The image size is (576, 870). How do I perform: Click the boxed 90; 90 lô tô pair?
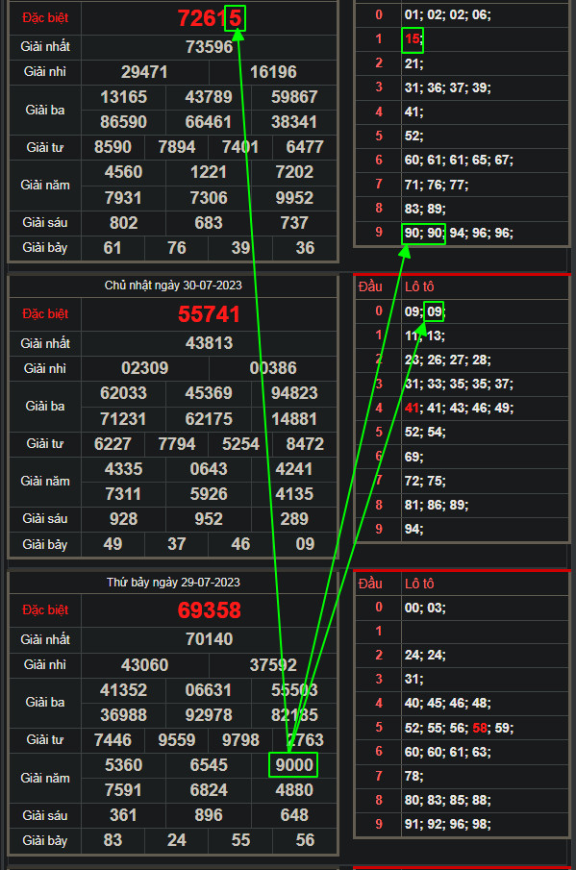[423, 233]
